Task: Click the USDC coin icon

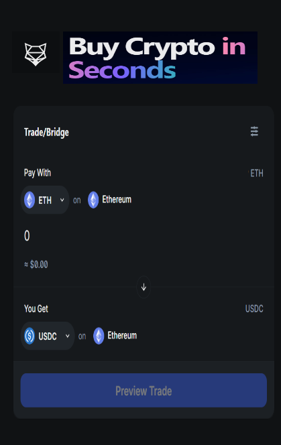Action: [30, 336]
